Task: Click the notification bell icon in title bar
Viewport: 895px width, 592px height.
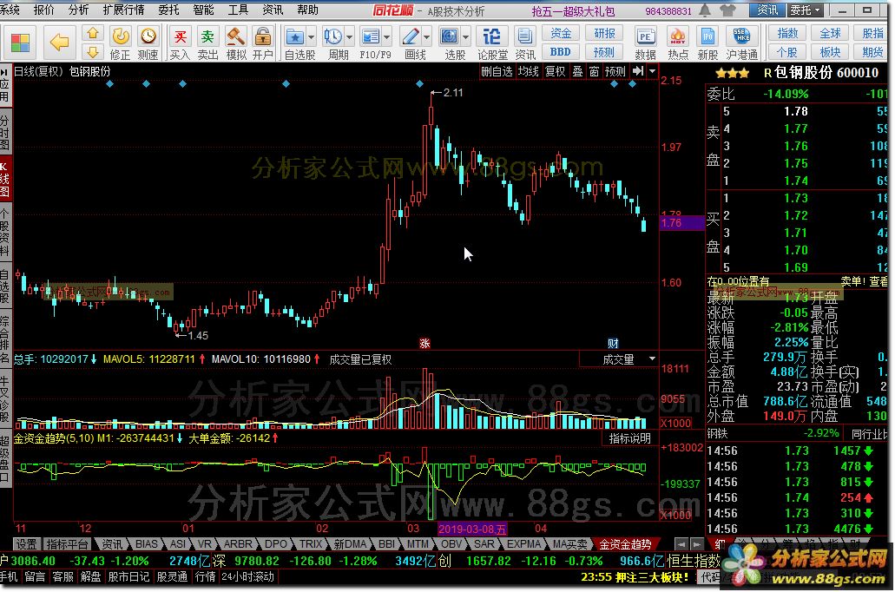Action: click(706, 10)
